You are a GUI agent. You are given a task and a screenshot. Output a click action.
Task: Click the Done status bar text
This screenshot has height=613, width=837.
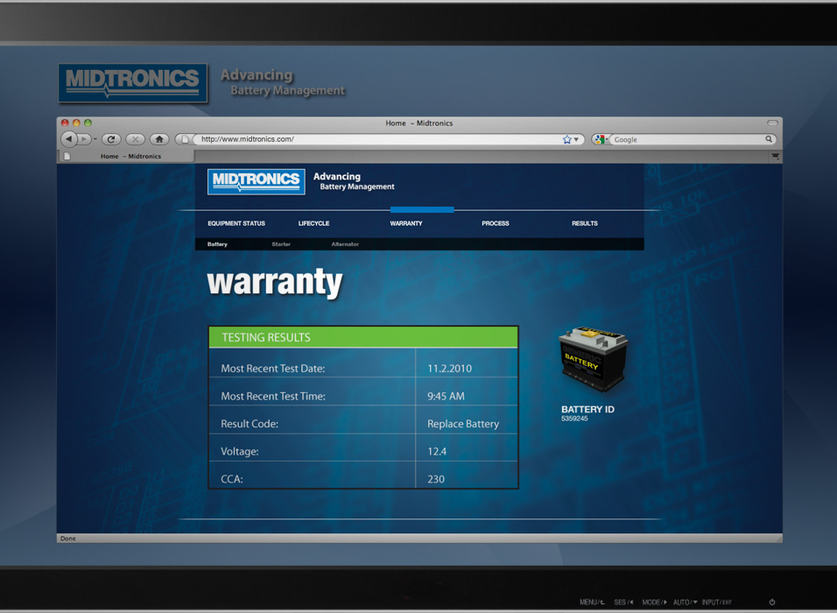click(x=67, y=539)
